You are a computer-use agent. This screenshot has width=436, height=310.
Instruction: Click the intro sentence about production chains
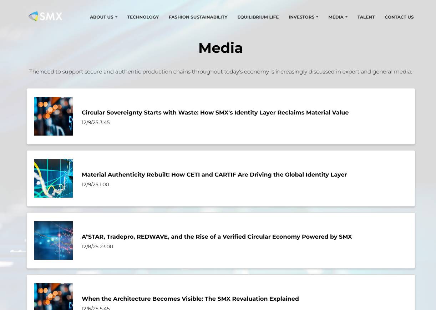pyautogui.click(x=220, y=72)
